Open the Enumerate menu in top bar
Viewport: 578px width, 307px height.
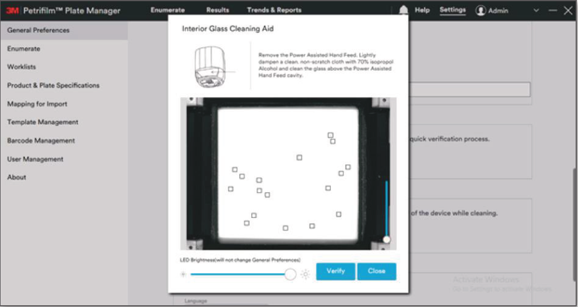[x=168, y=10]
